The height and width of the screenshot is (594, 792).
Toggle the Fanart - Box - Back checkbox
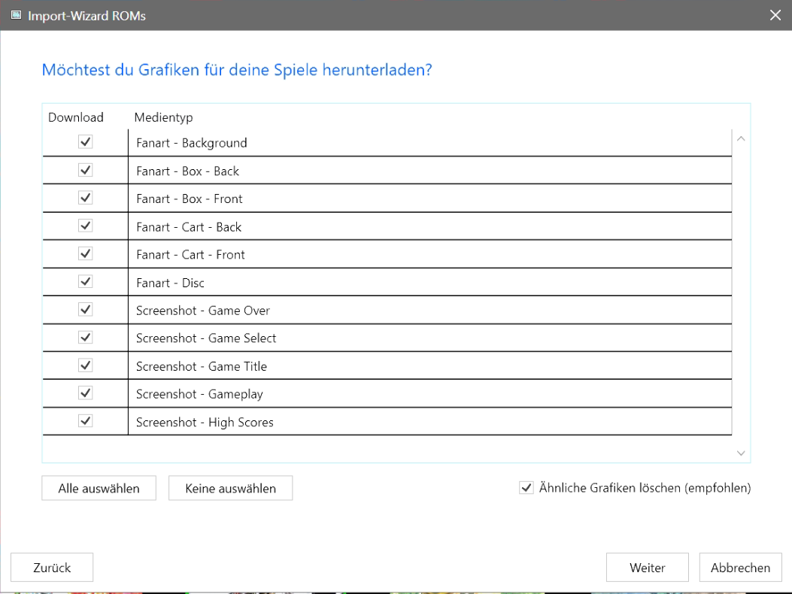[x=86, y=170]
